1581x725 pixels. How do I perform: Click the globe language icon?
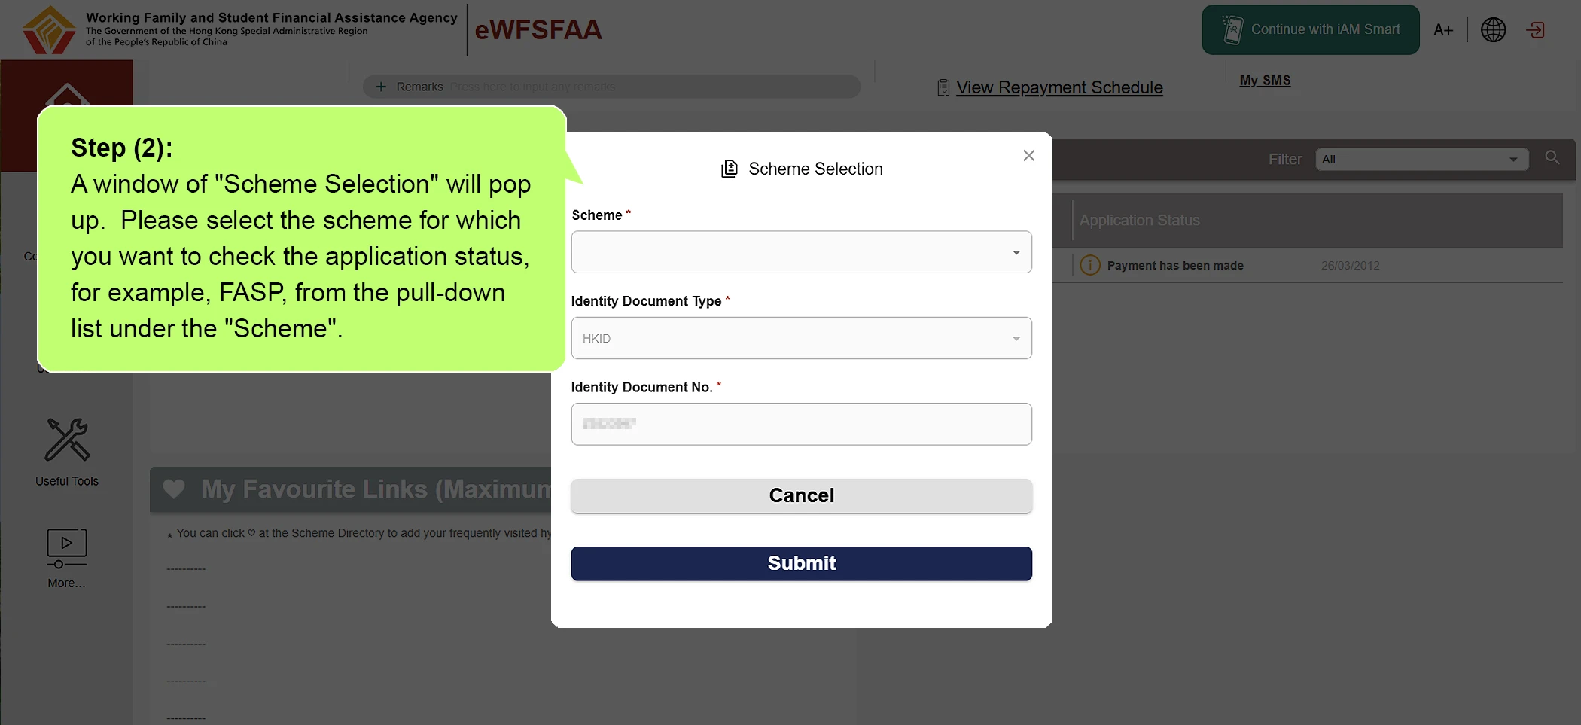pos(1493,30)
